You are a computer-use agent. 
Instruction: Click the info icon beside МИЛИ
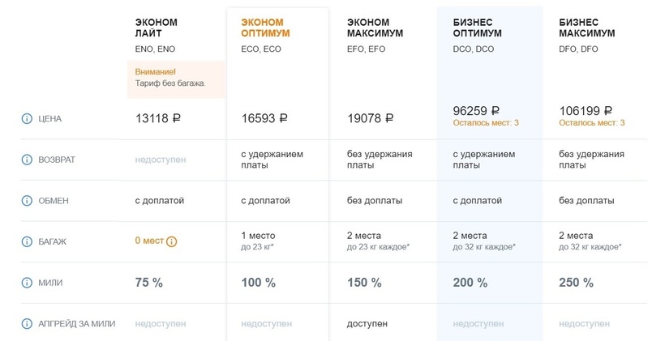[27, 283]
